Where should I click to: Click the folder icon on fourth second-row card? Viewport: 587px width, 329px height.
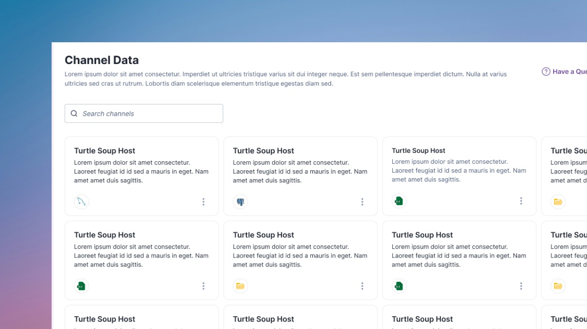[558, 286]
